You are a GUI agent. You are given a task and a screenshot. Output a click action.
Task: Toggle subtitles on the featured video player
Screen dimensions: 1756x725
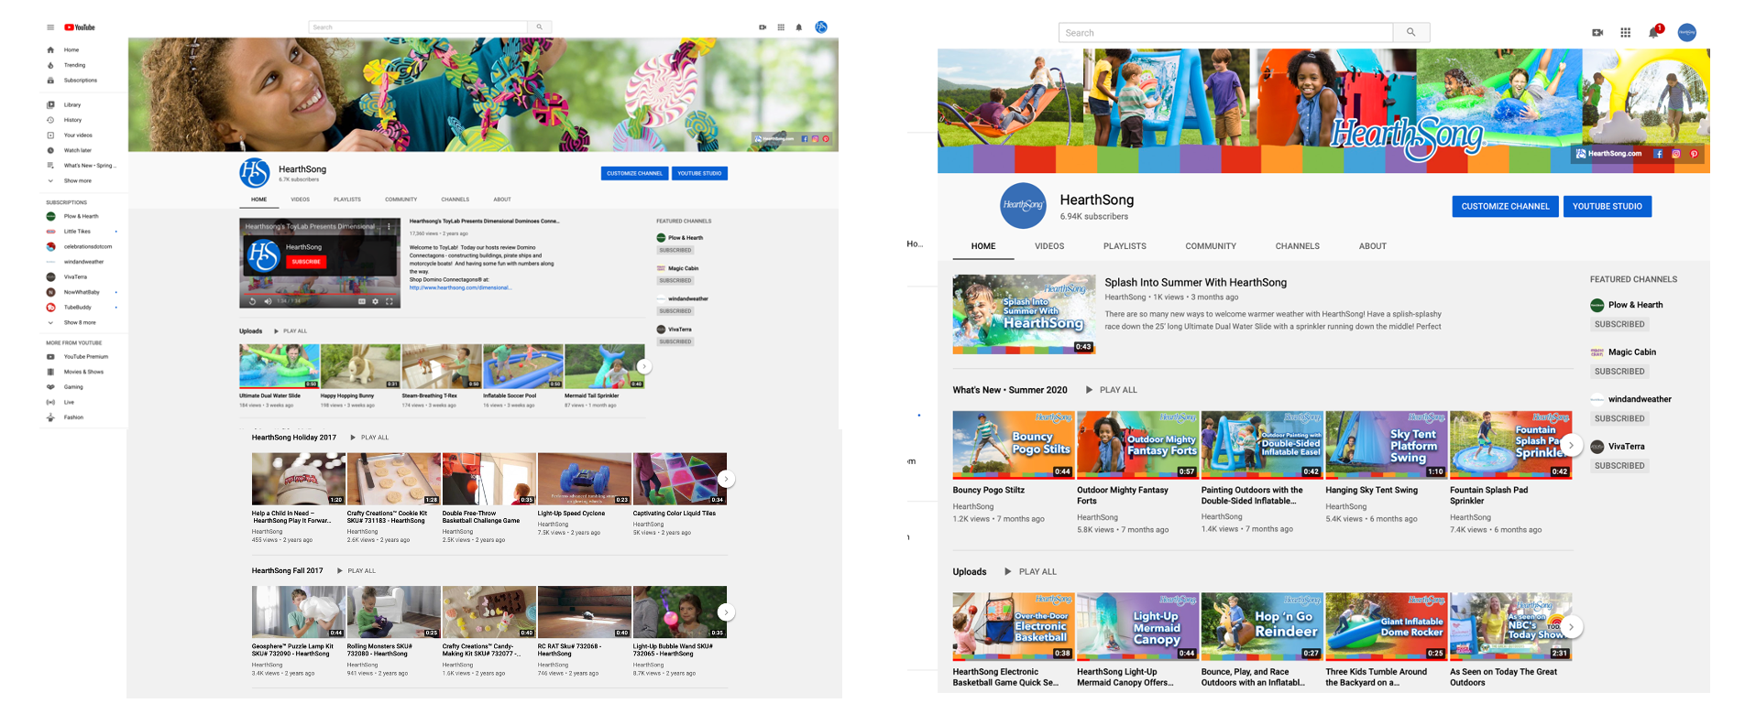coord(361,301)
